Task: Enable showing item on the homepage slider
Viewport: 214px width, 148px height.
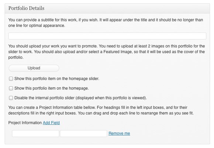Action: [11, 79]
